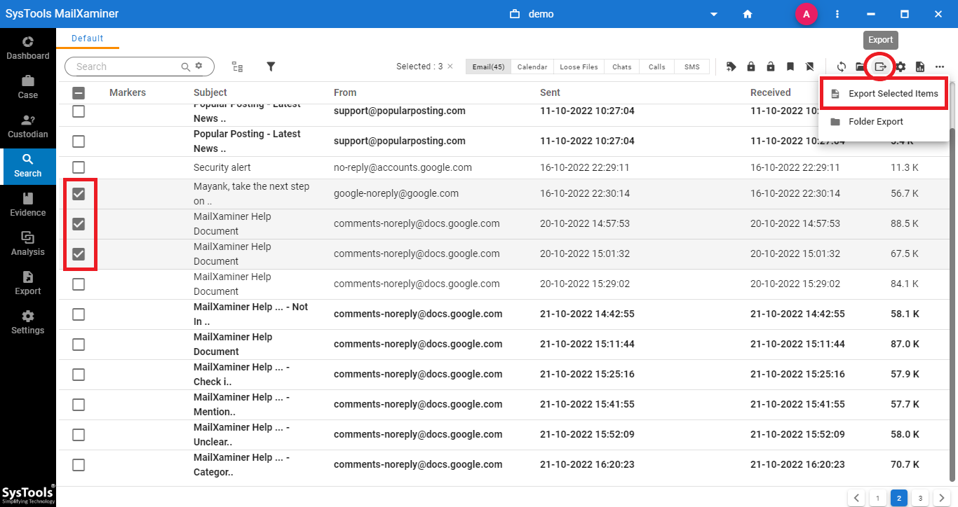This screenshot has height=507, width=958.
Task: Uncheck email sent 20-10-2022 15:01:32
Action: pyautogui.click(x=79, y=254)
